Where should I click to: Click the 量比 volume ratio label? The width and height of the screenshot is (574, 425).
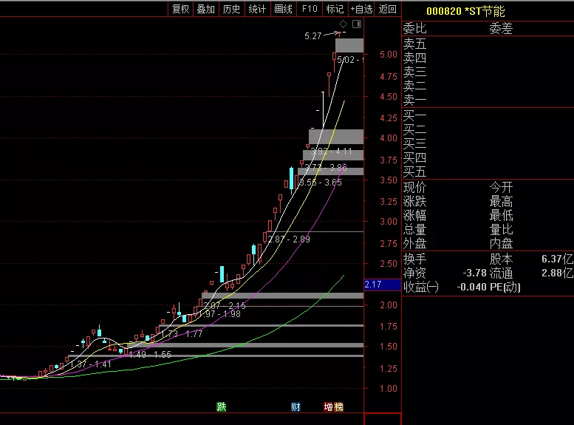click(x=501, y=230)
